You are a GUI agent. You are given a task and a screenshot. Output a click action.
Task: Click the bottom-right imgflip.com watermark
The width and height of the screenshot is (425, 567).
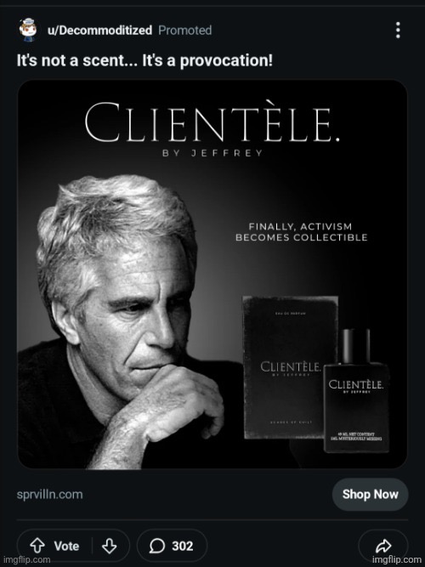point(398,559)
